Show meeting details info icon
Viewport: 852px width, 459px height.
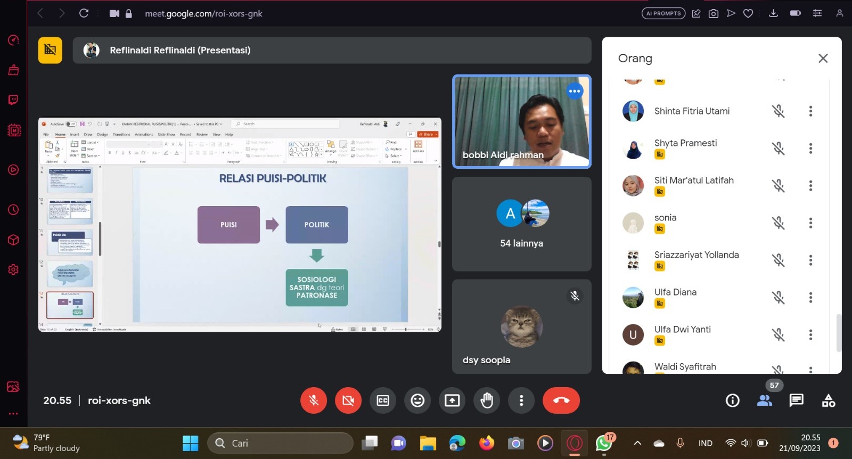pos(733,400)
